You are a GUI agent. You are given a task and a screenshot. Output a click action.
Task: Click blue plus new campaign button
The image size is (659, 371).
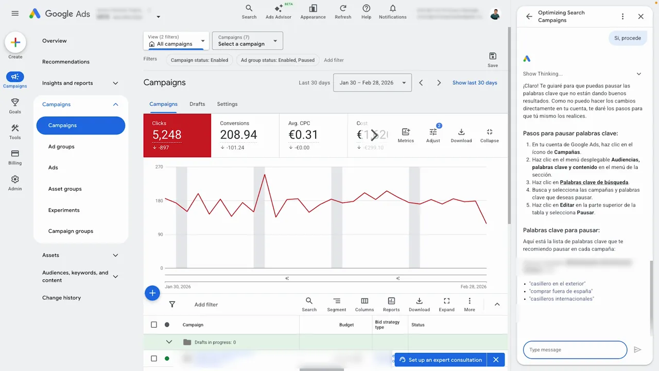[152, 293]
